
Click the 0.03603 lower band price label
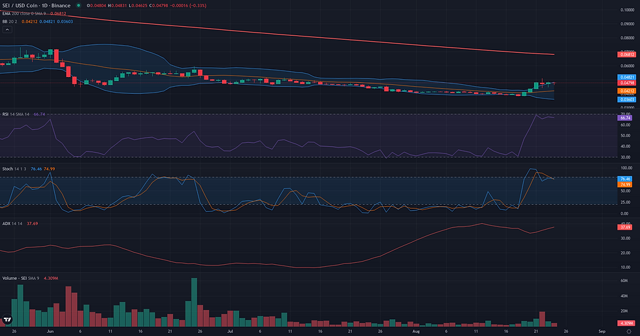pos(626,99)
